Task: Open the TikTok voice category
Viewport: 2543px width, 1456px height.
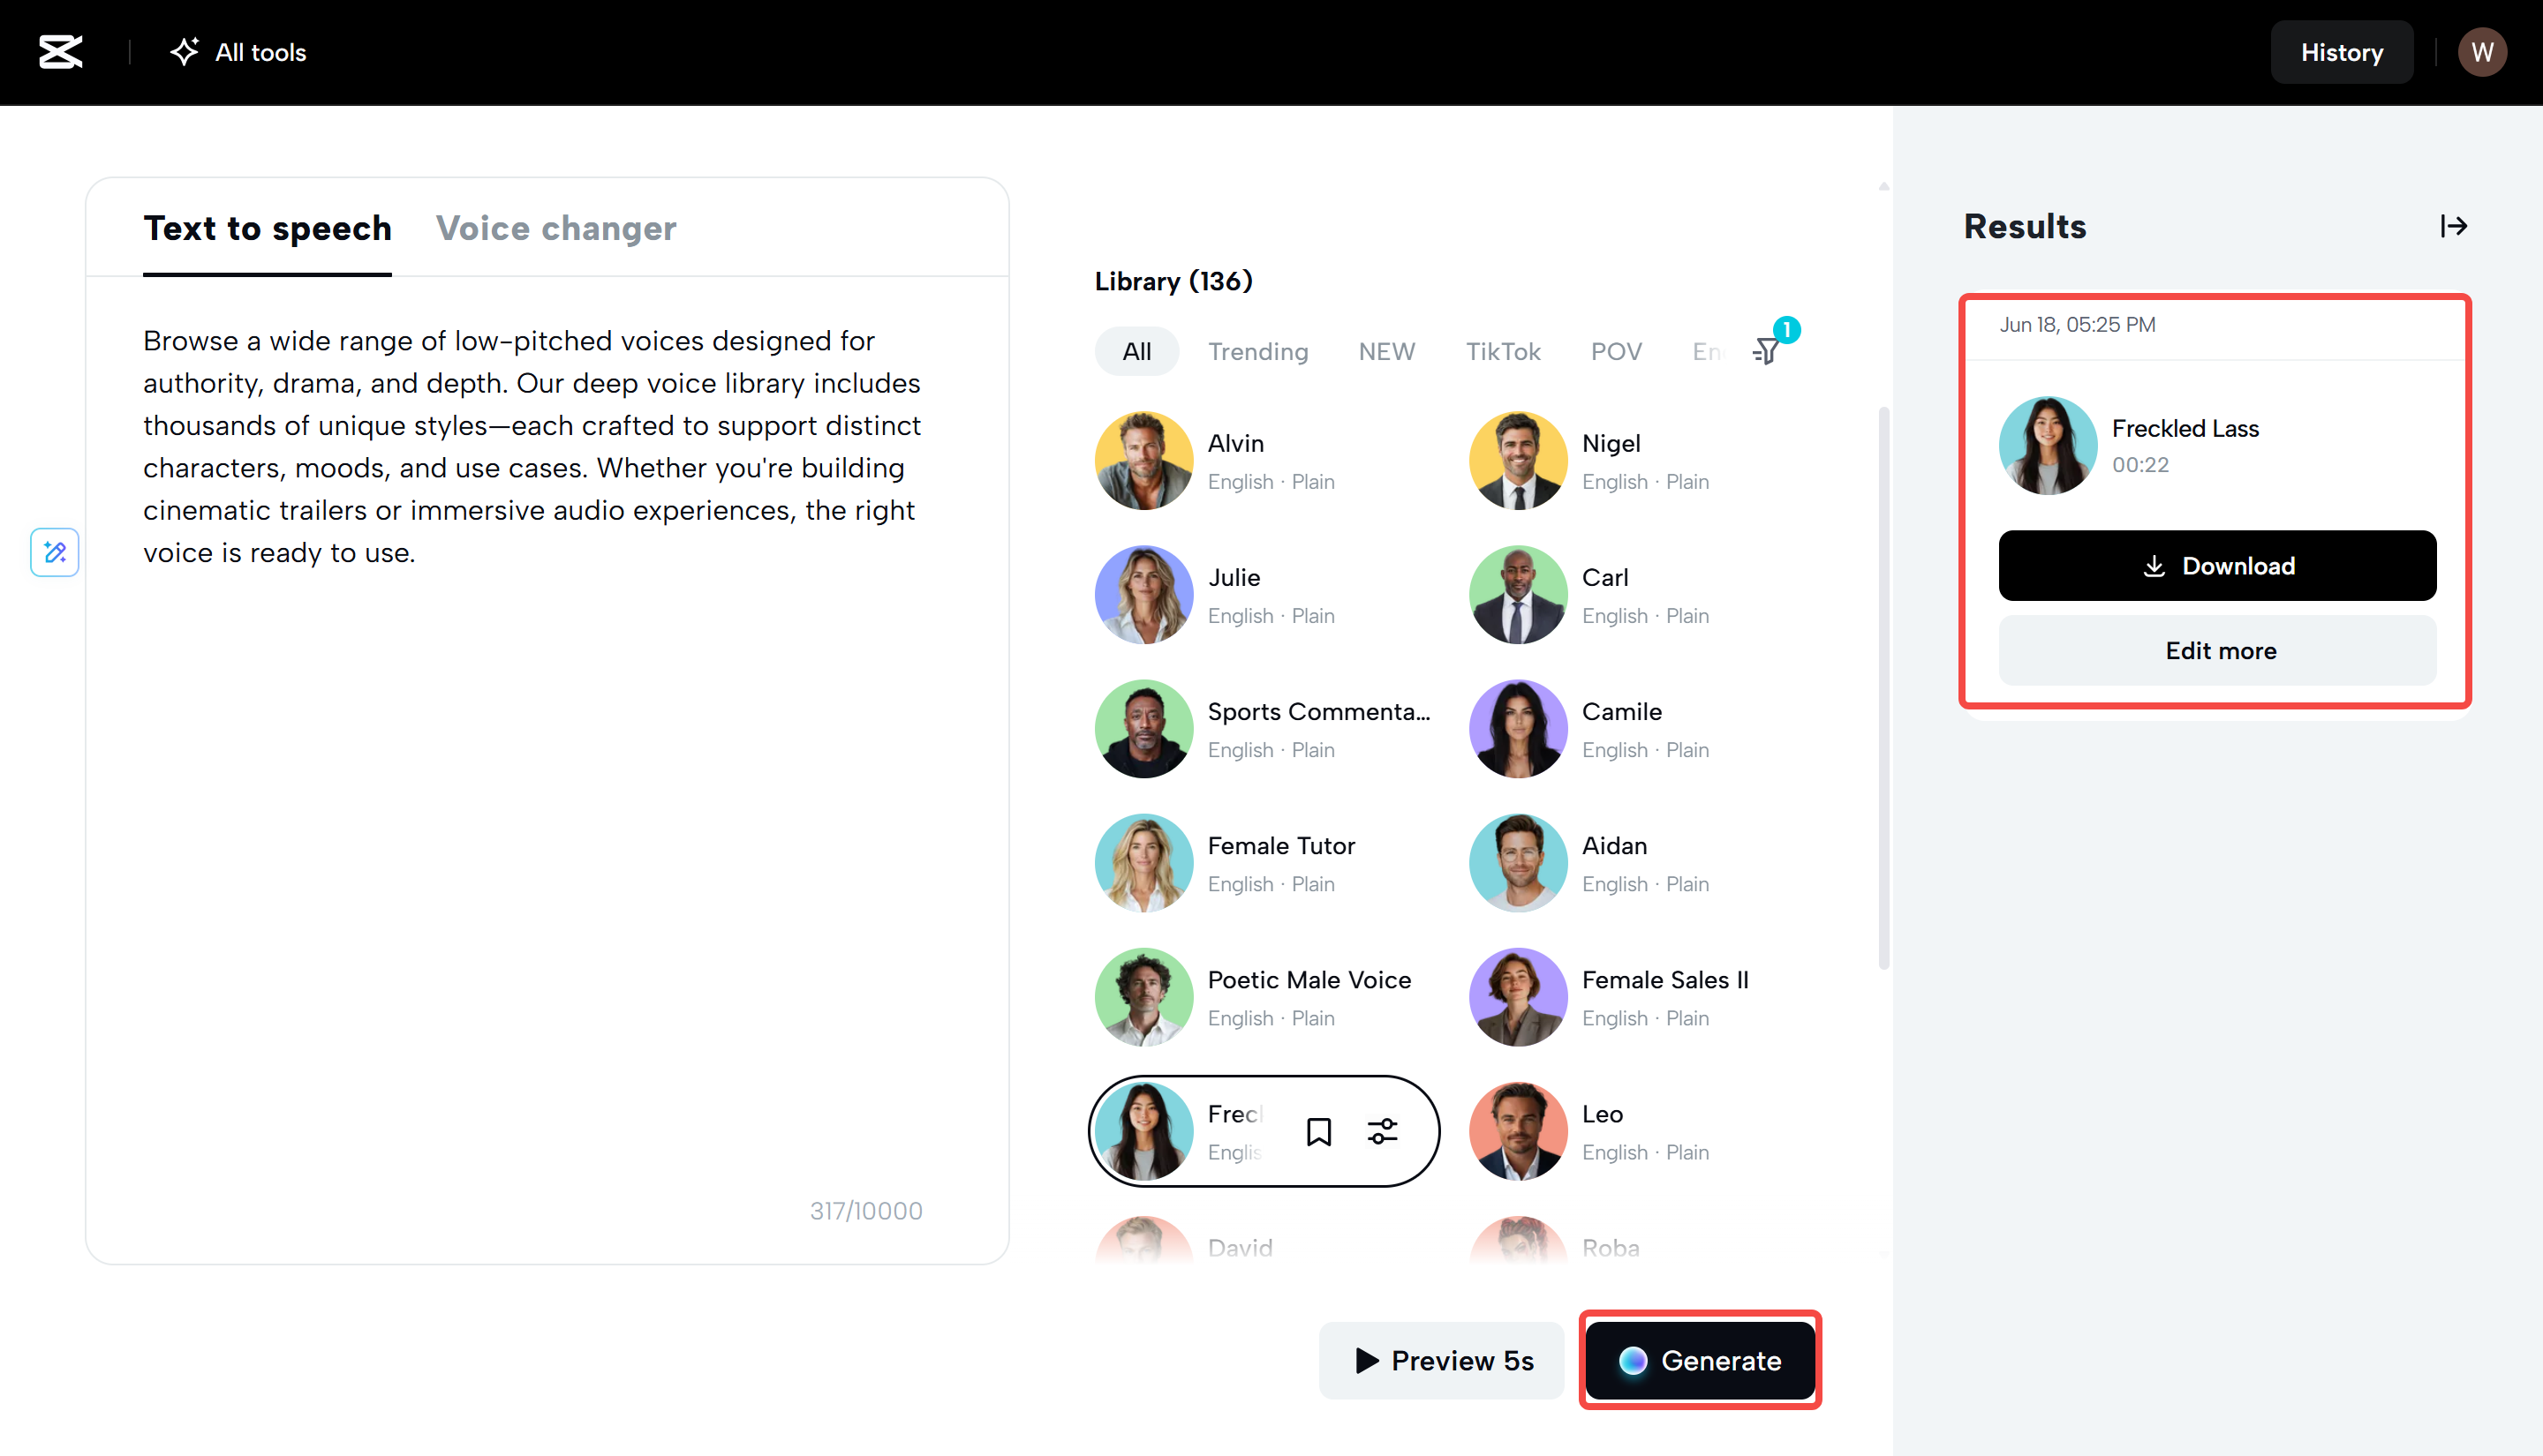Action: click(x=1504, y=351)
